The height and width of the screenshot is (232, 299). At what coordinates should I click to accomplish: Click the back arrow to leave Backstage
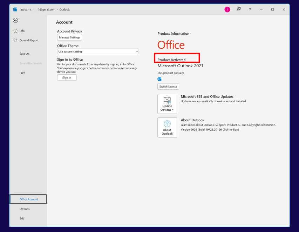tap(15, 20)
